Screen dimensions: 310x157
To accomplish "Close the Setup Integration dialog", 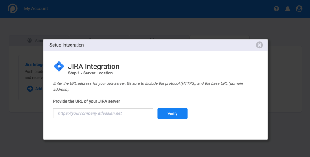I will [259, 45].
